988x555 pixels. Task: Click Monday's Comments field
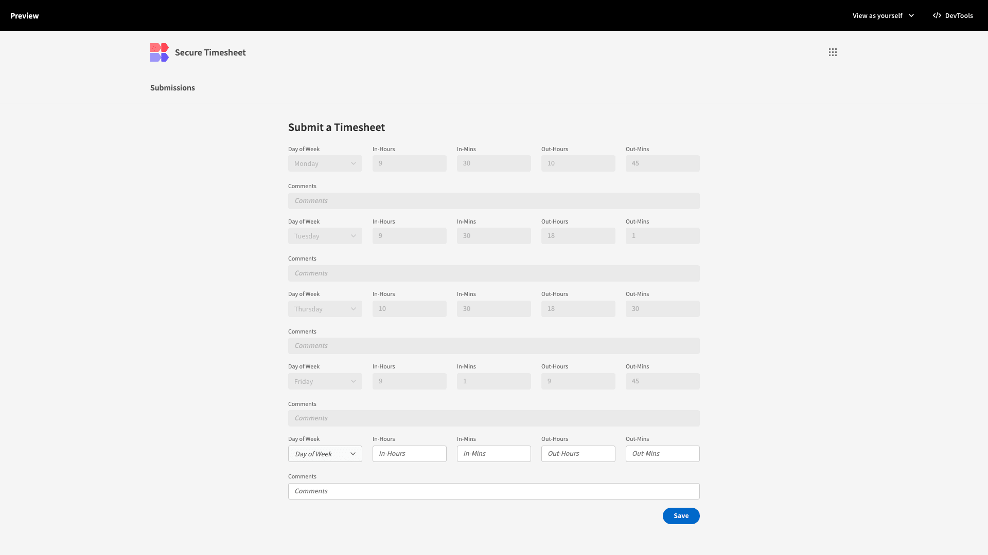494,201
